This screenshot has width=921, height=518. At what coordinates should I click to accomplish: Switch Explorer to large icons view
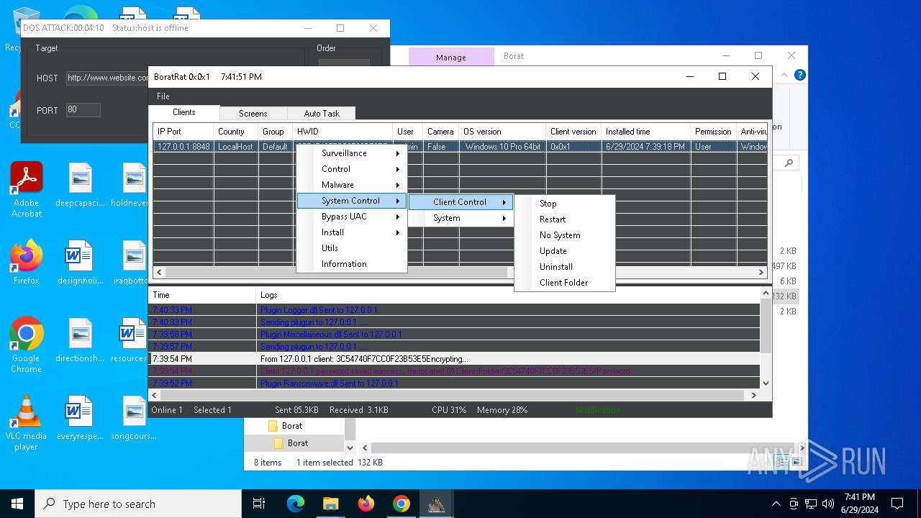coord(799,463)
